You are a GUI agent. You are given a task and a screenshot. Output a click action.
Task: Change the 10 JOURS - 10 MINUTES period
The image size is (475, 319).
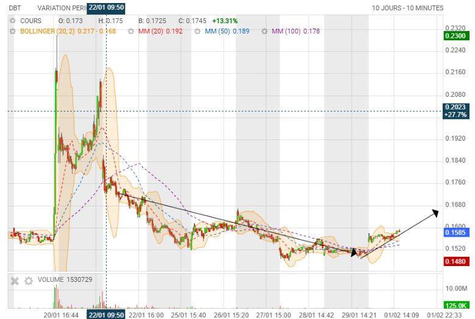[407, 8]
